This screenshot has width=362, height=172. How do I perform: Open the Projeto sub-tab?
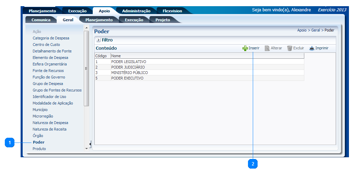point(162,20)
